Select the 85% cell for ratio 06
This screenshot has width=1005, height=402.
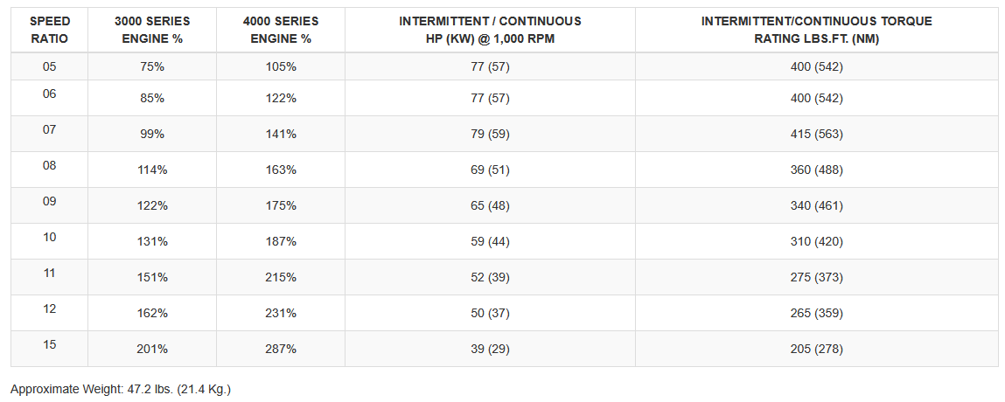click(152, 99)
